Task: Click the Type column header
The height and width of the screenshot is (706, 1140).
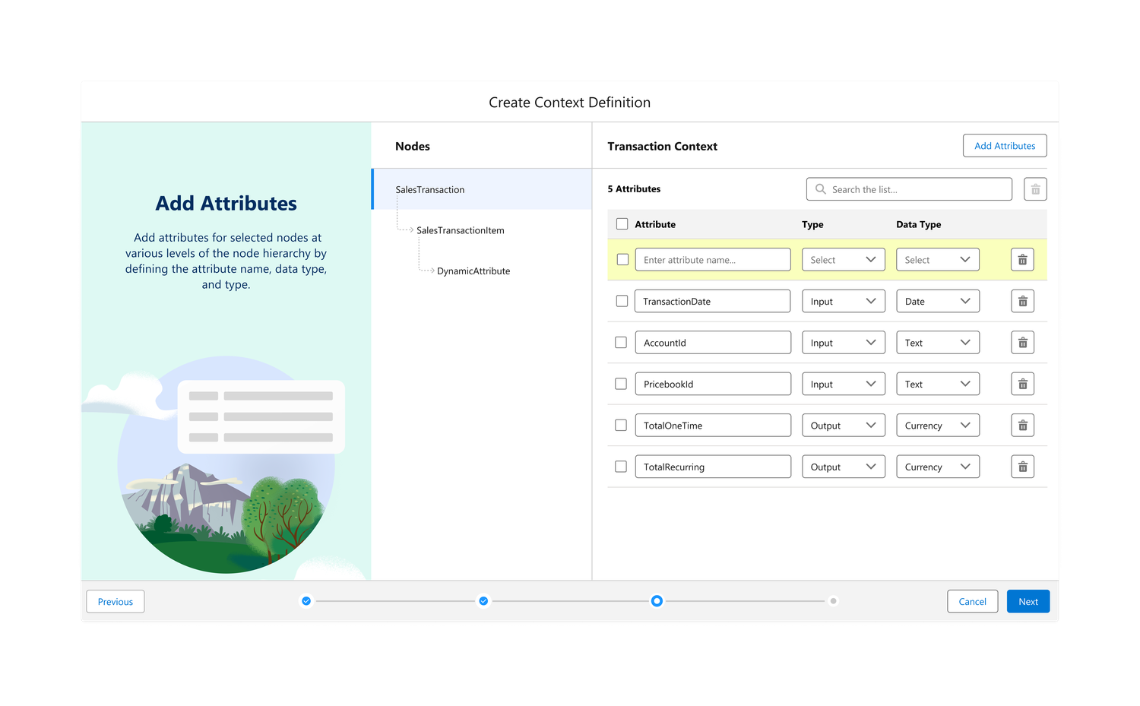Action: [812, 225]
